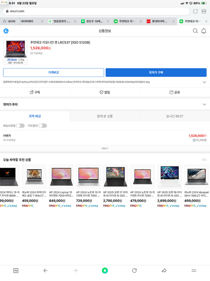Go forward with the right arrow
Screen dimensions: 210x281
[x=75, y=270]
